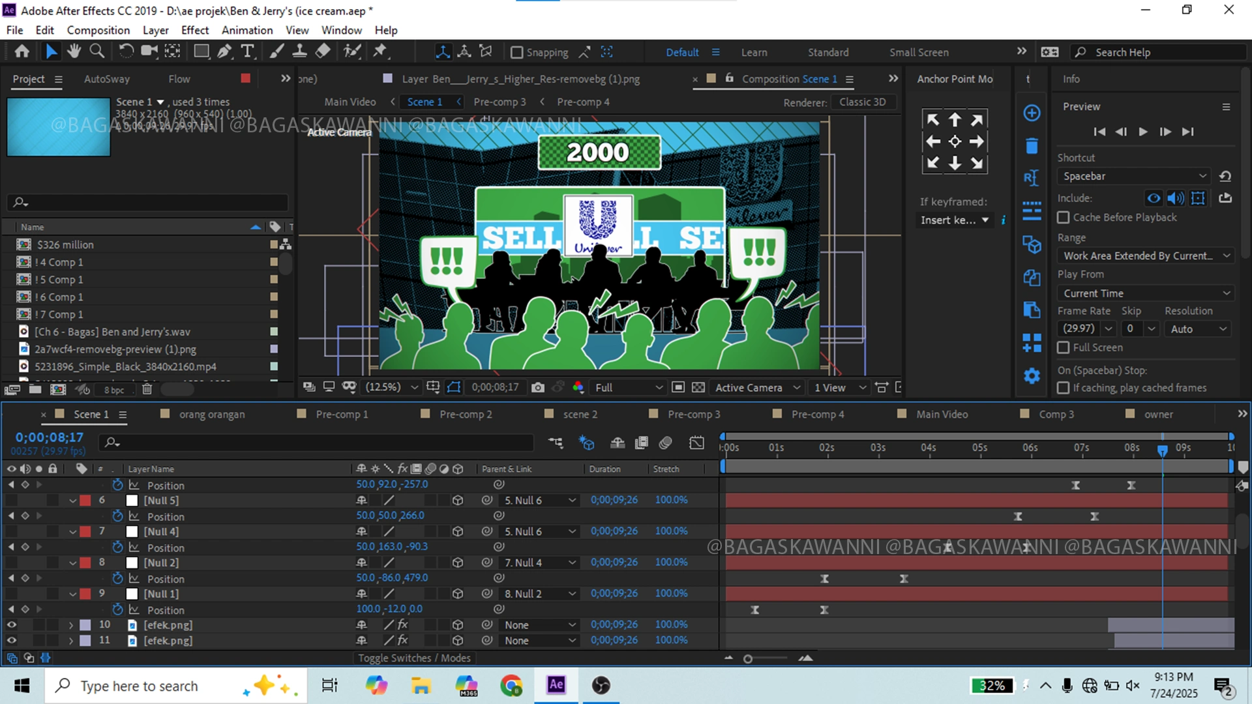Select the Roto Brush tool
Screen dimensions: 1252x704
tap(352, 51)
